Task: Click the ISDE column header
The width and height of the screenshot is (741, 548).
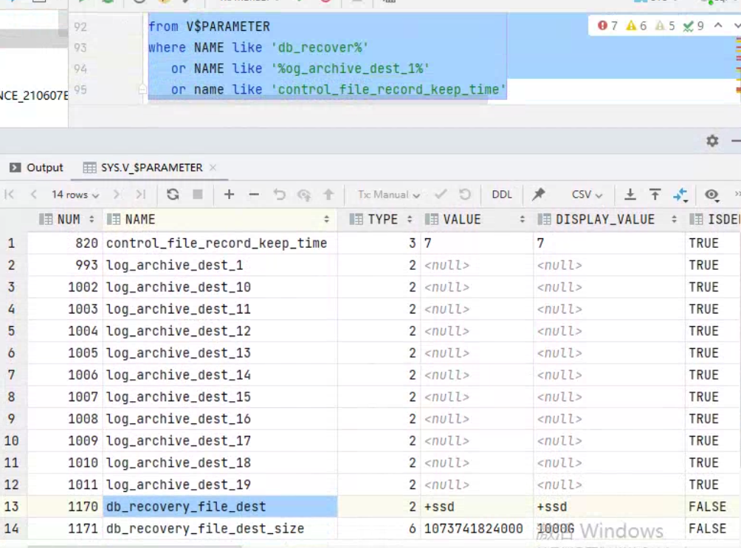Action: (x=714, y=219)
